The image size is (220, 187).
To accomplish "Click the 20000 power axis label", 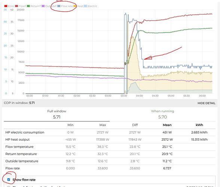I will click(x=21, y=10).
